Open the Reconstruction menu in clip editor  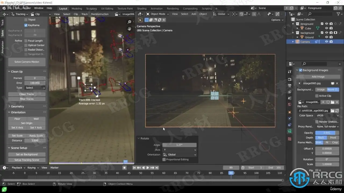(x=100, y=14)
